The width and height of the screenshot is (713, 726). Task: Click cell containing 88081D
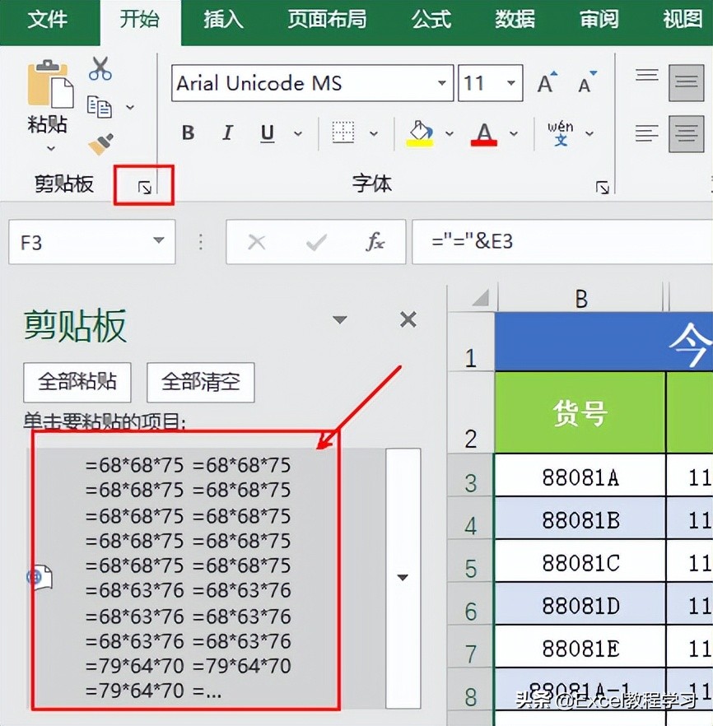pyautogui.click(x=580, y=603)
